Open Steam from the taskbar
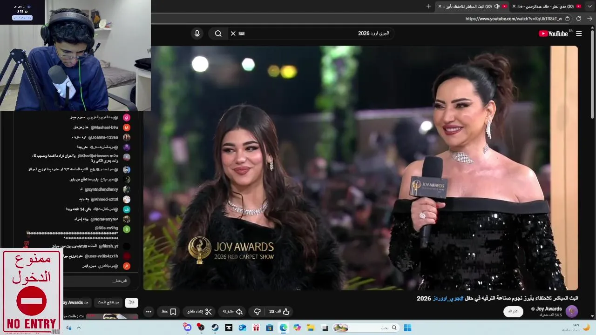 point(215,328)
